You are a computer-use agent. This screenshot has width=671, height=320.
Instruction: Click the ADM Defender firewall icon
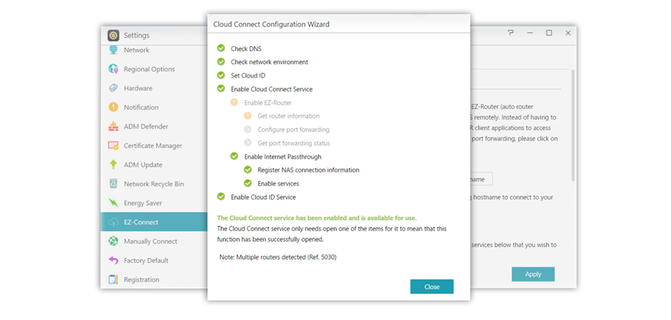coord(113,126)
